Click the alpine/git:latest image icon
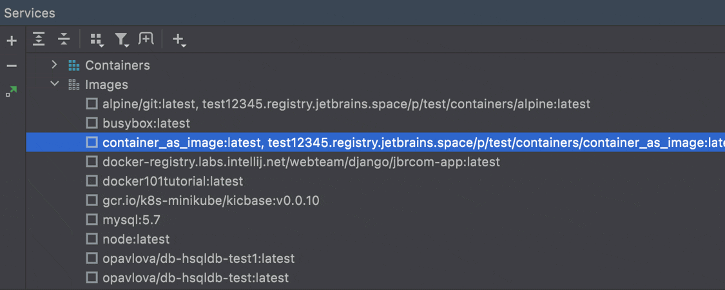The height and width of the screenshot is (290, 725). click(x=92, y=104)
